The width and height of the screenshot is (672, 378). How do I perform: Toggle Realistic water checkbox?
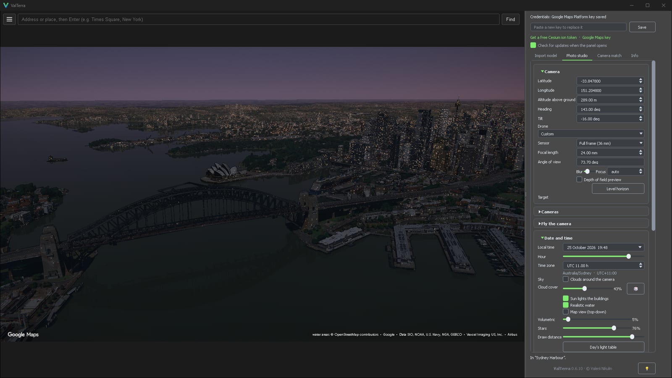[566, 305]
